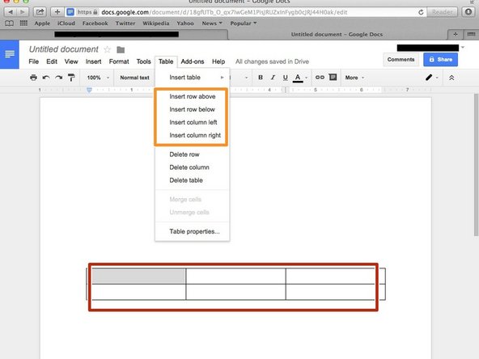479x359 pixels.
Task: Star the Untitled document
Action: pyautogui.click(x=108, y=49)
